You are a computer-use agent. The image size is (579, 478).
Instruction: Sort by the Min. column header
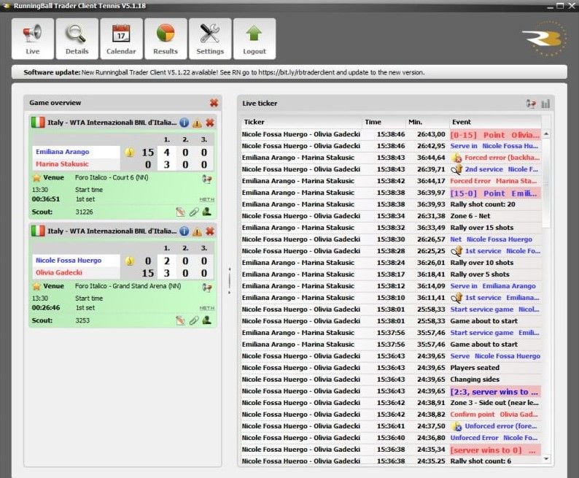pos(427,122)
